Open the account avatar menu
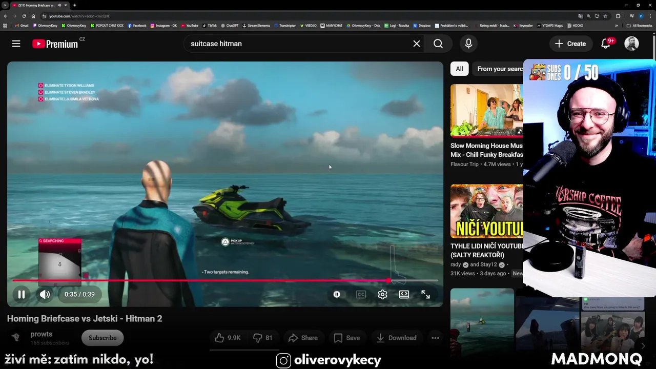The image size is (656, 369). click(x=631, y=44)
